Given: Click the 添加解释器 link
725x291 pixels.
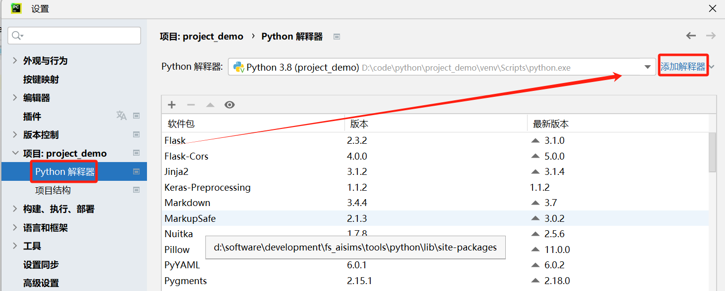Looking at the screenshot, I should coord(683,67).
